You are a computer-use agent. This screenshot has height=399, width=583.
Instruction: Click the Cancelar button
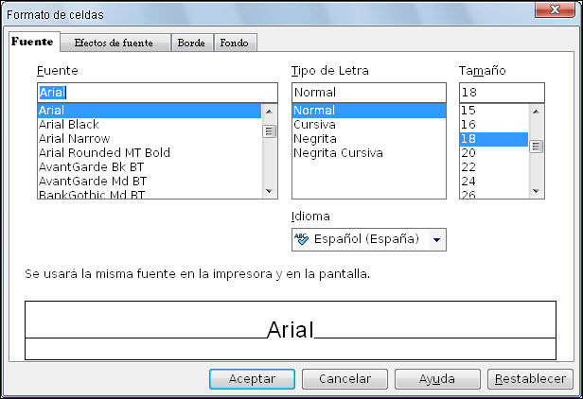(344, 379)
